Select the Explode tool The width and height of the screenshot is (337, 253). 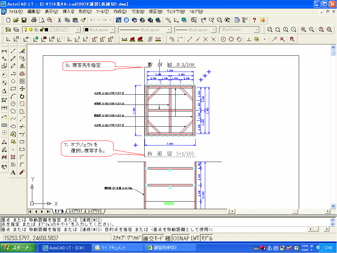[x=22, y=172]
